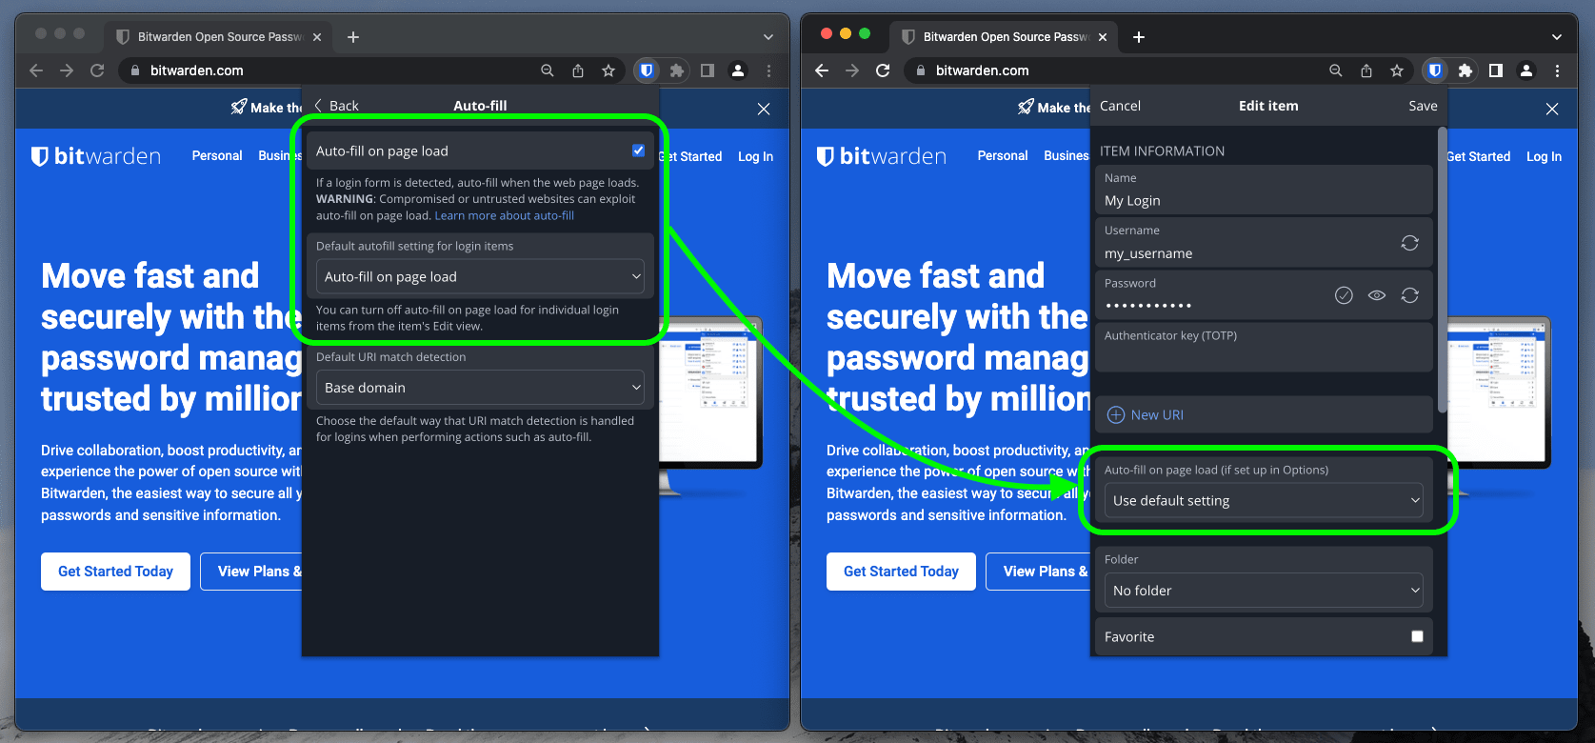Click Bitwarden extension icon in right browser toolbar

pos(1435,70)
